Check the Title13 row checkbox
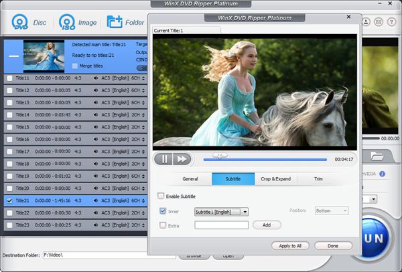402x272 pixels. click(x=9, y=102)
